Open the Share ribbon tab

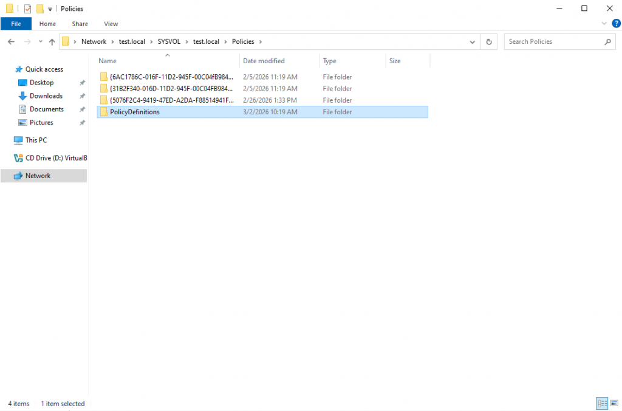tap(80, 24)
